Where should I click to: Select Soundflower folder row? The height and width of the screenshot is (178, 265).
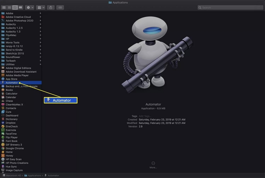[21, 57]
